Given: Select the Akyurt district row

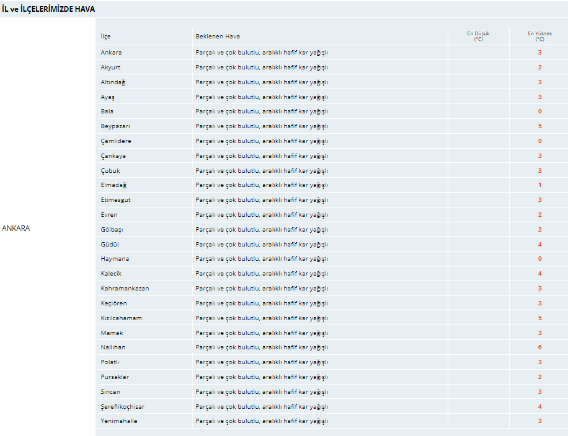Looking at the screenshot, I should coord(332,68).
